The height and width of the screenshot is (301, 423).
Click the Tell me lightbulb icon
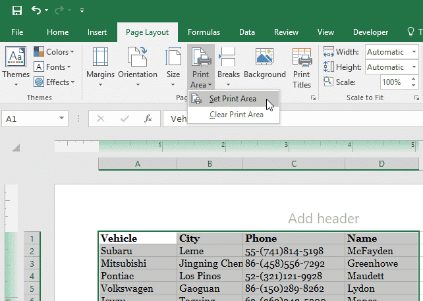point(410,32)
